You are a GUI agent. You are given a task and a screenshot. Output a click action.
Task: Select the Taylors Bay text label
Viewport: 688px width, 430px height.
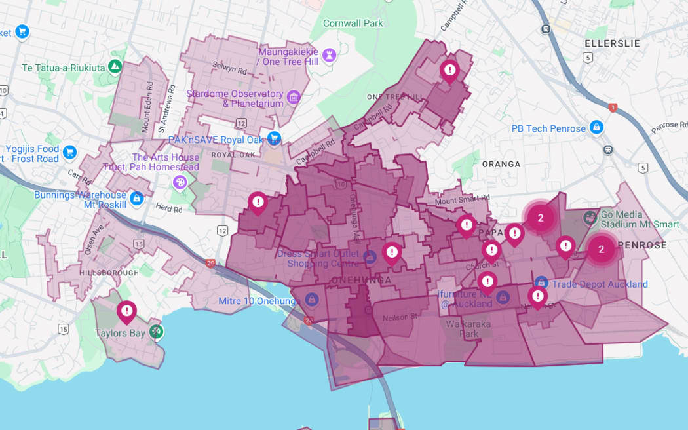120,333
